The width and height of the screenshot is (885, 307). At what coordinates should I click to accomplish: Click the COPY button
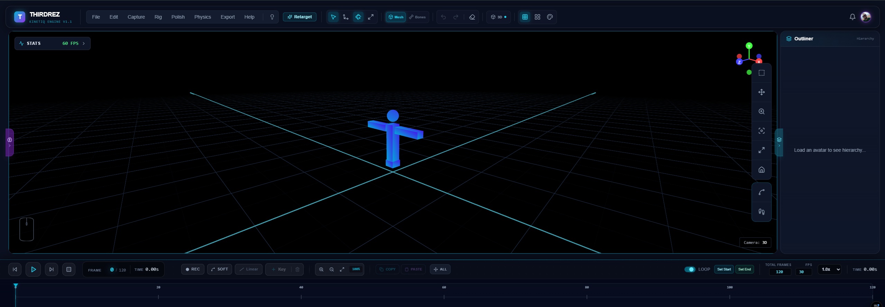click(387, 269)
